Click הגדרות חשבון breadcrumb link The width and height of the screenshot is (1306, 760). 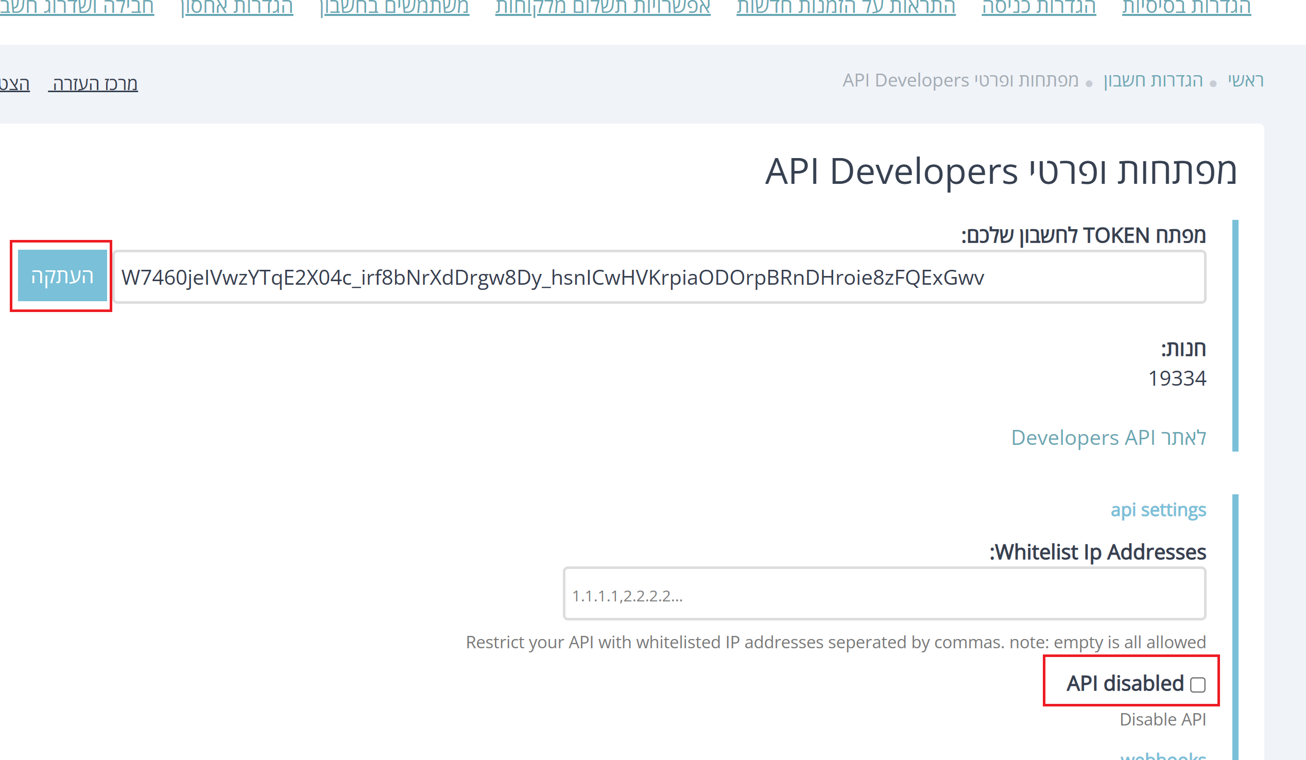tap(1153, 80)
